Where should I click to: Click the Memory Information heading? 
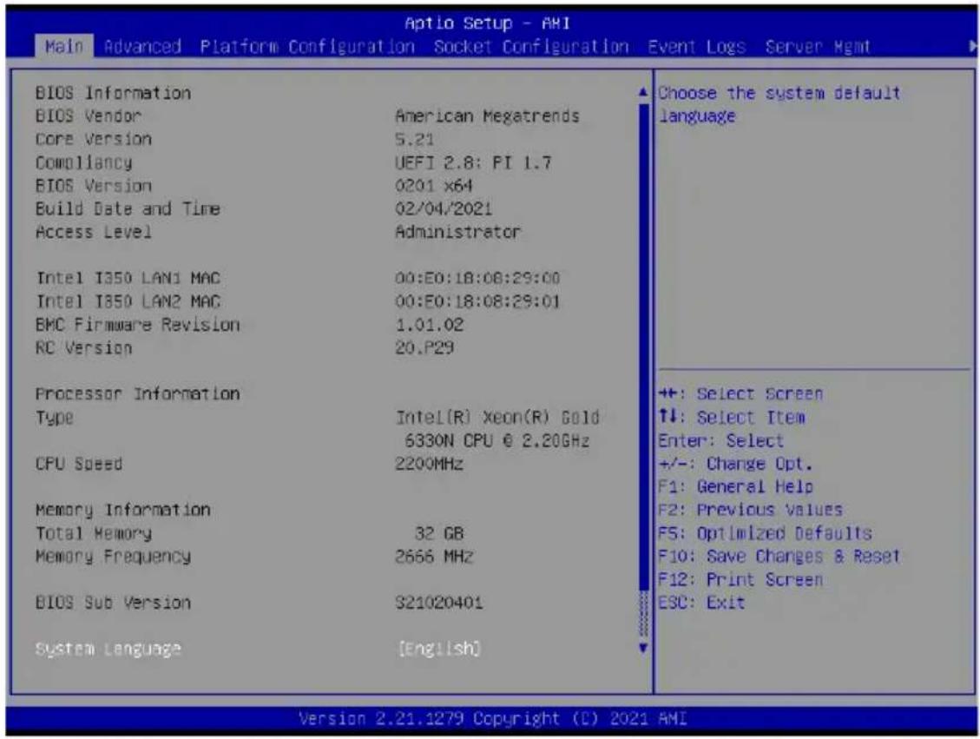tap(122, 510)
